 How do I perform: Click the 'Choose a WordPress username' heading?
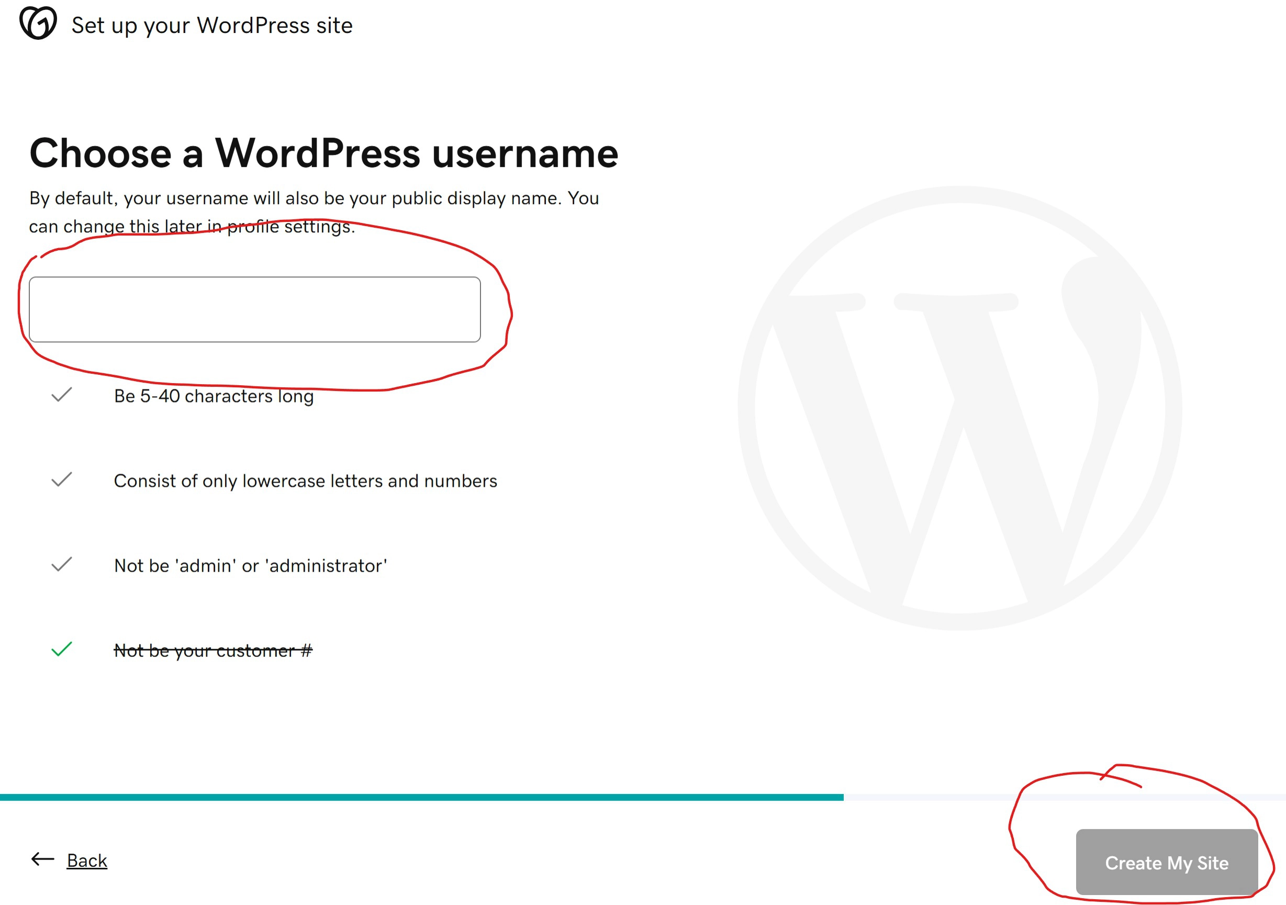324,153
